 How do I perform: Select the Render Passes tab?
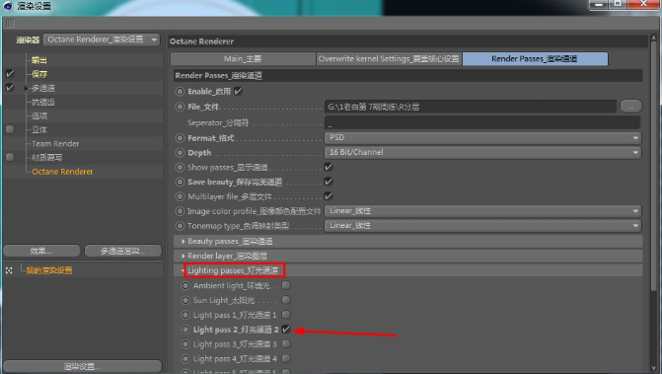click(x=535, y=58)
